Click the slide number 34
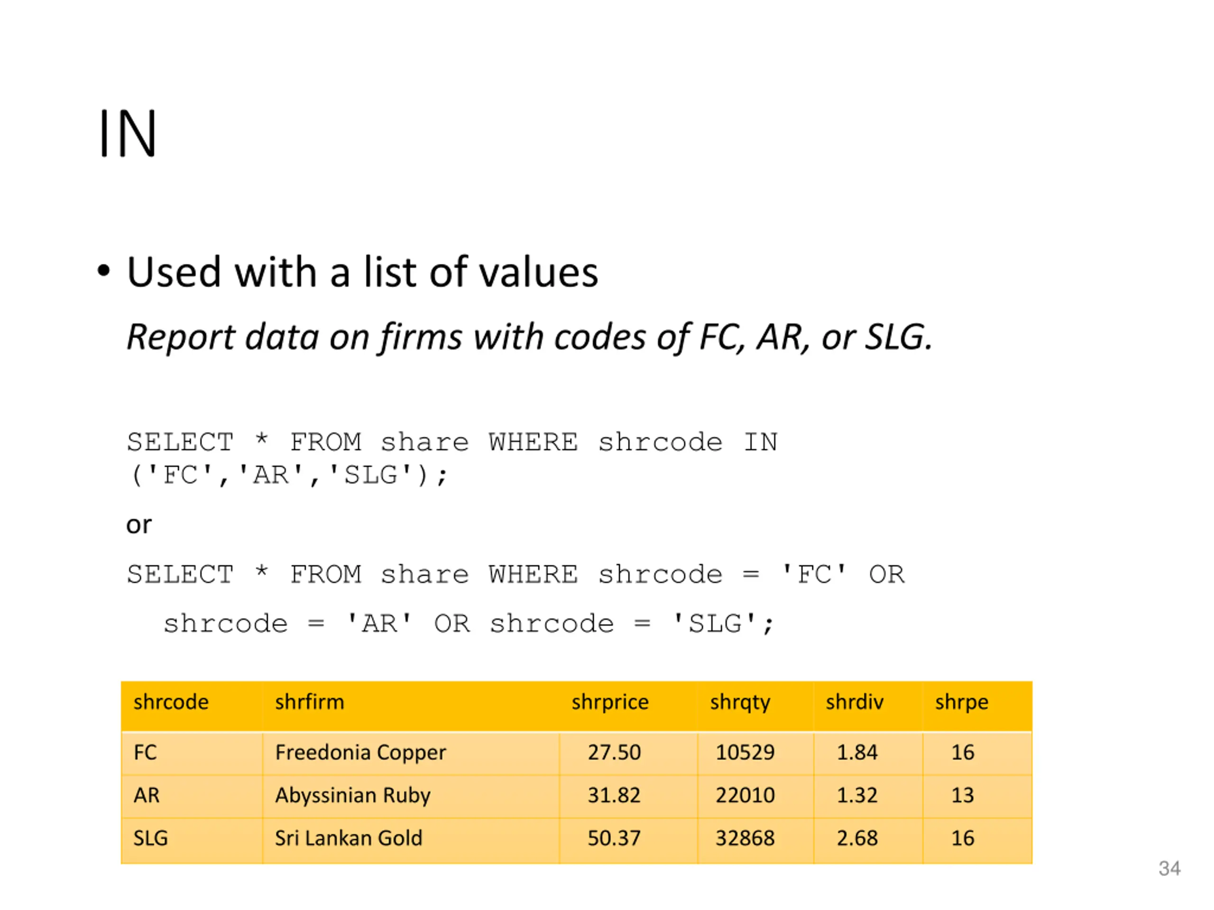The width and height of the screenshot is (1214, 910). 1169,869
